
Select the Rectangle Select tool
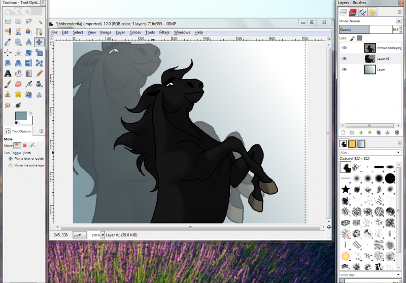(x=8, y=21)
